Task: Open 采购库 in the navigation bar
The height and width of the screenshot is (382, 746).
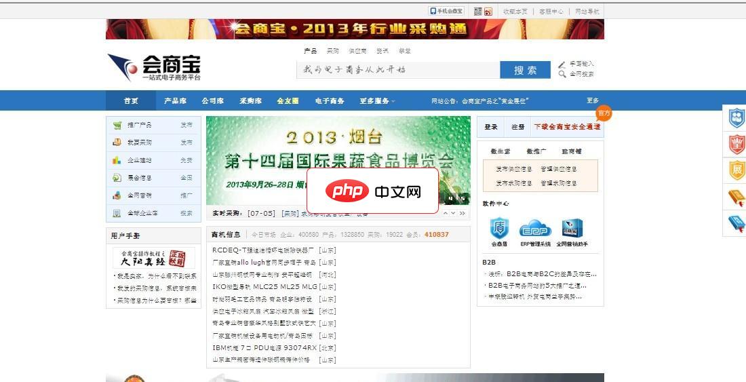Action: click(251, 101)
